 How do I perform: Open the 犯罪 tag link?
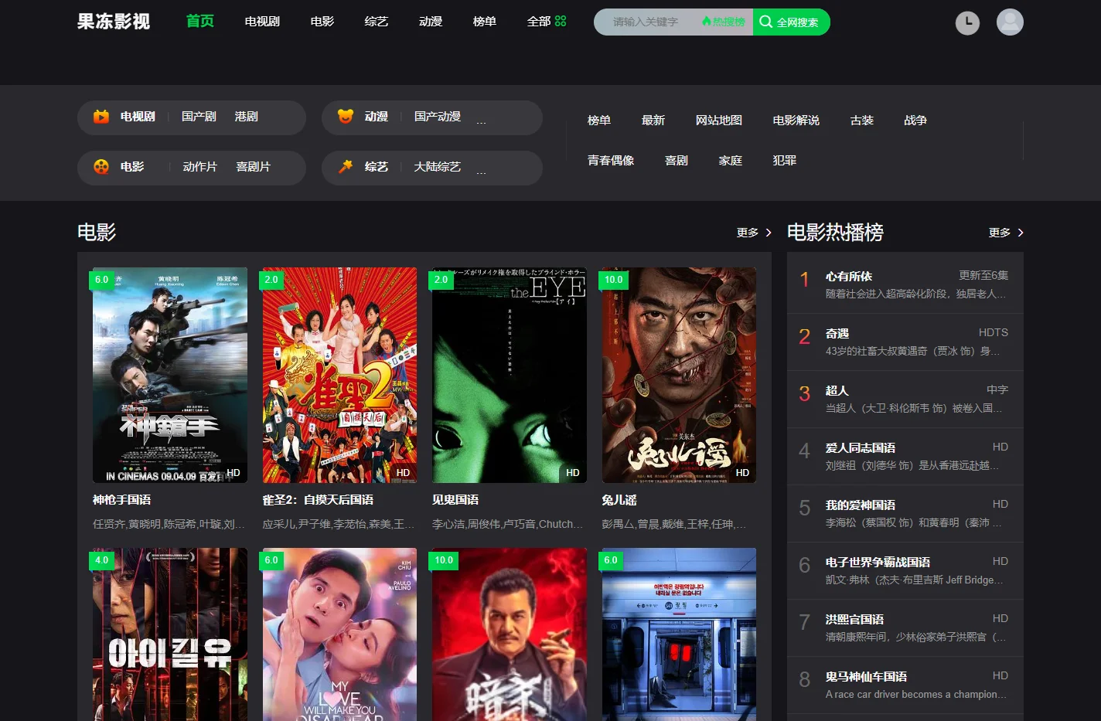[x=785, y=161]
